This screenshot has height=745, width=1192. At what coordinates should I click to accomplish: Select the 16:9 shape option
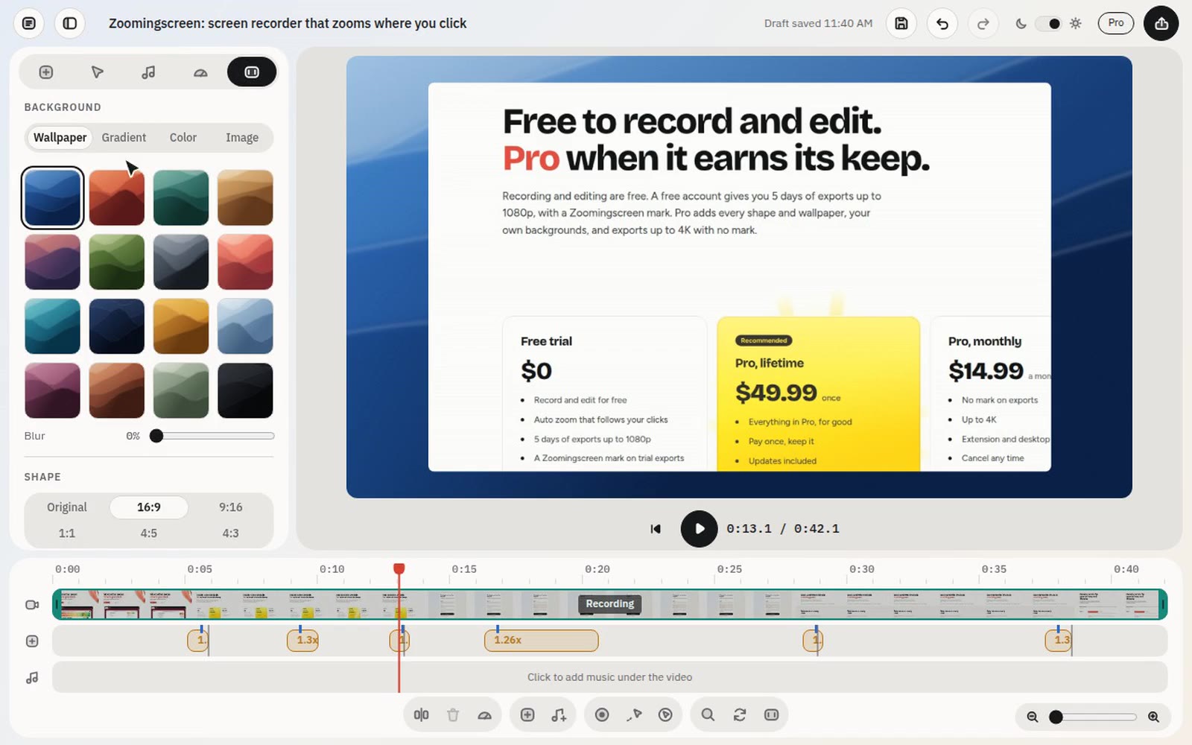(149, 507)
